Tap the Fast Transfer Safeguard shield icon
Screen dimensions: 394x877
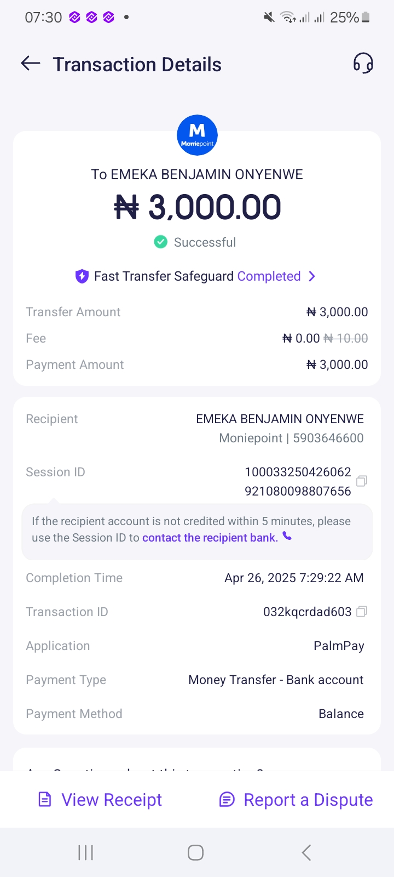[x=82, y=276]
